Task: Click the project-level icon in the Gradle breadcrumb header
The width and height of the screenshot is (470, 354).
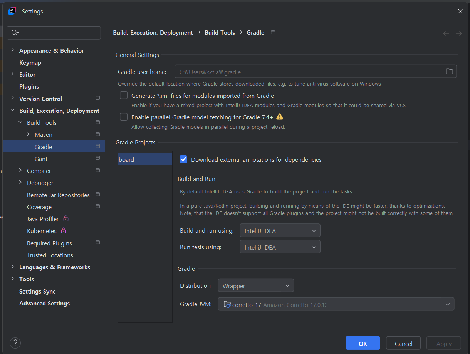Action: [273, 32]
